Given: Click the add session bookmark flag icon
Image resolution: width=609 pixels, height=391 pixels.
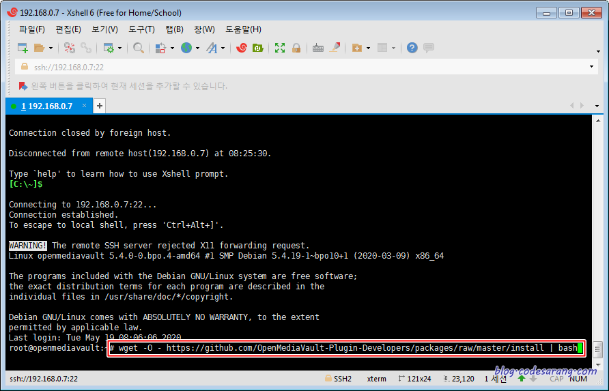Looking at the screenshot, I should point(23,86).
